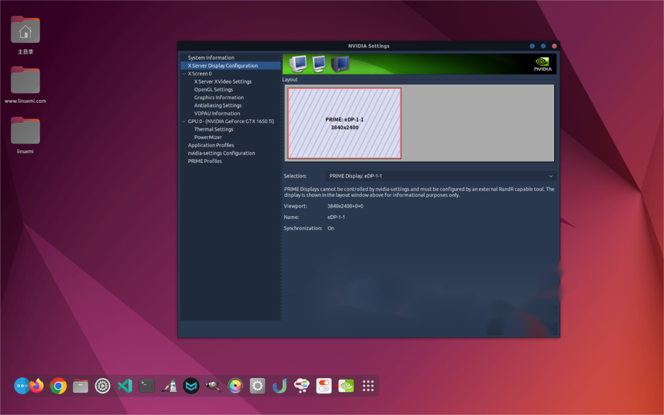Viewport: 664px width, 415px height.
Task: Open the cloud bubble app in dock
Action: coord(302,385)
